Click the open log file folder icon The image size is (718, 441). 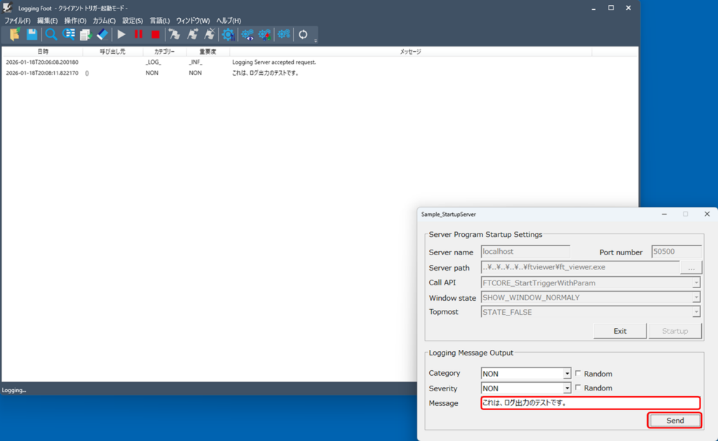tap(15, 34)
